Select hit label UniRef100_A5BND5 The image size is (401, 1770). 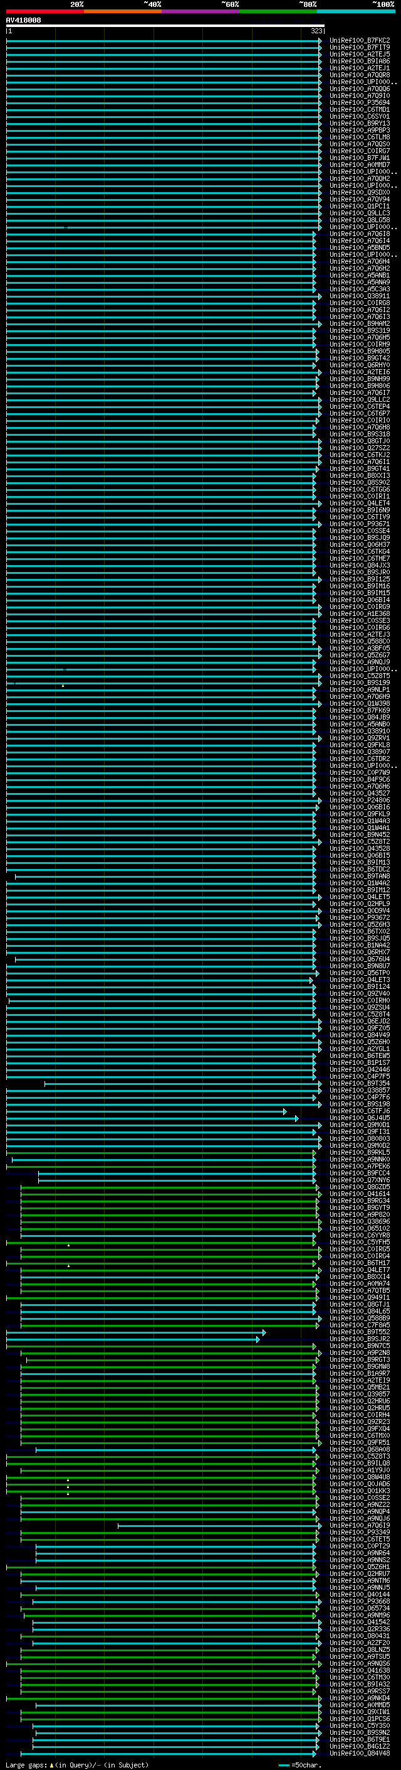click(x=360, y=248)
